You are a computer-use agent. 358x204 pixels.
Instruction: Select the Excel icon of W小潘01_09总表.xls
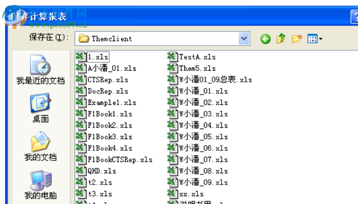coord(173,80)
